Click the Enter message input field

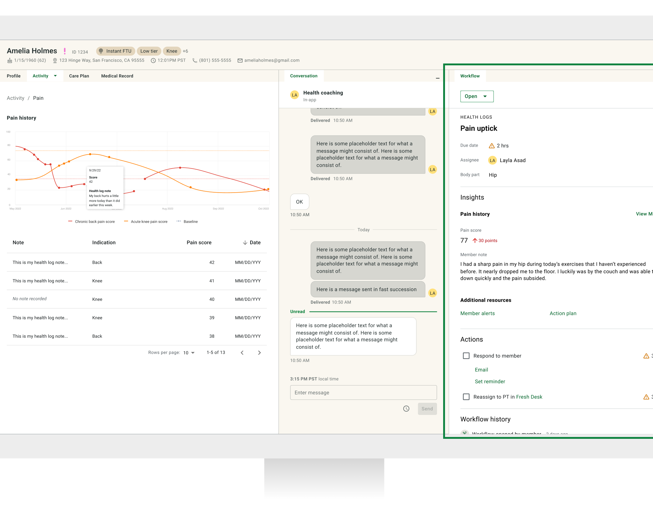[364, 393]
